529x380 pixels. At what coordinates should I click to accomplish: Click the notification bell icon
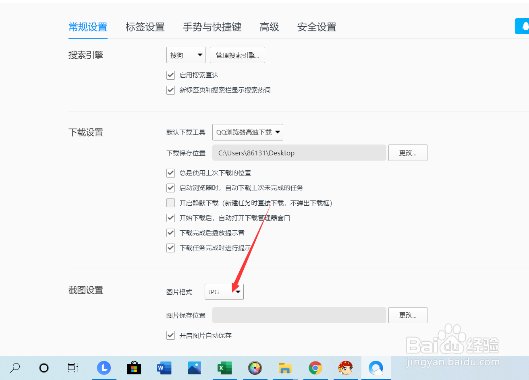pyautogui.click(x=523, y=26)
